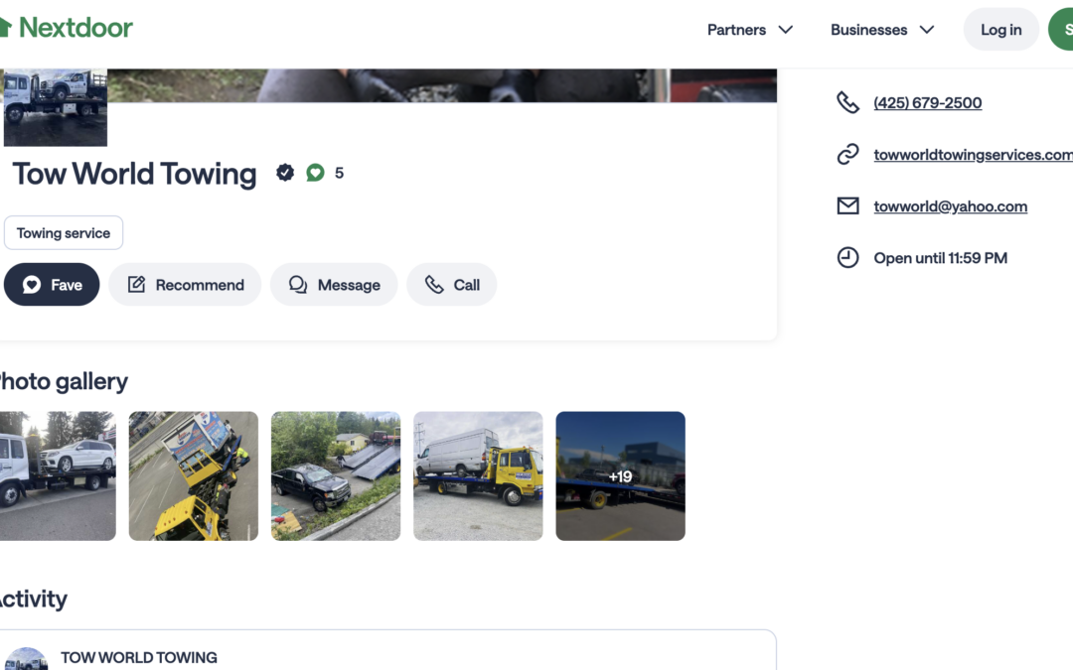Click the Recommend button

(185, 285)
